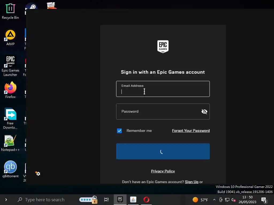The width and height of the screenshot is (274, 205).
Task: Click the Java app taskbar icon
Action: [x=133, y=200]
